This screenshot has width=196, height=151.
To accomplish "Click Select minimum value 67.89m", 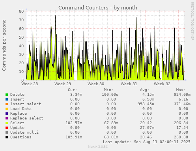I will (x=111, y=123).
